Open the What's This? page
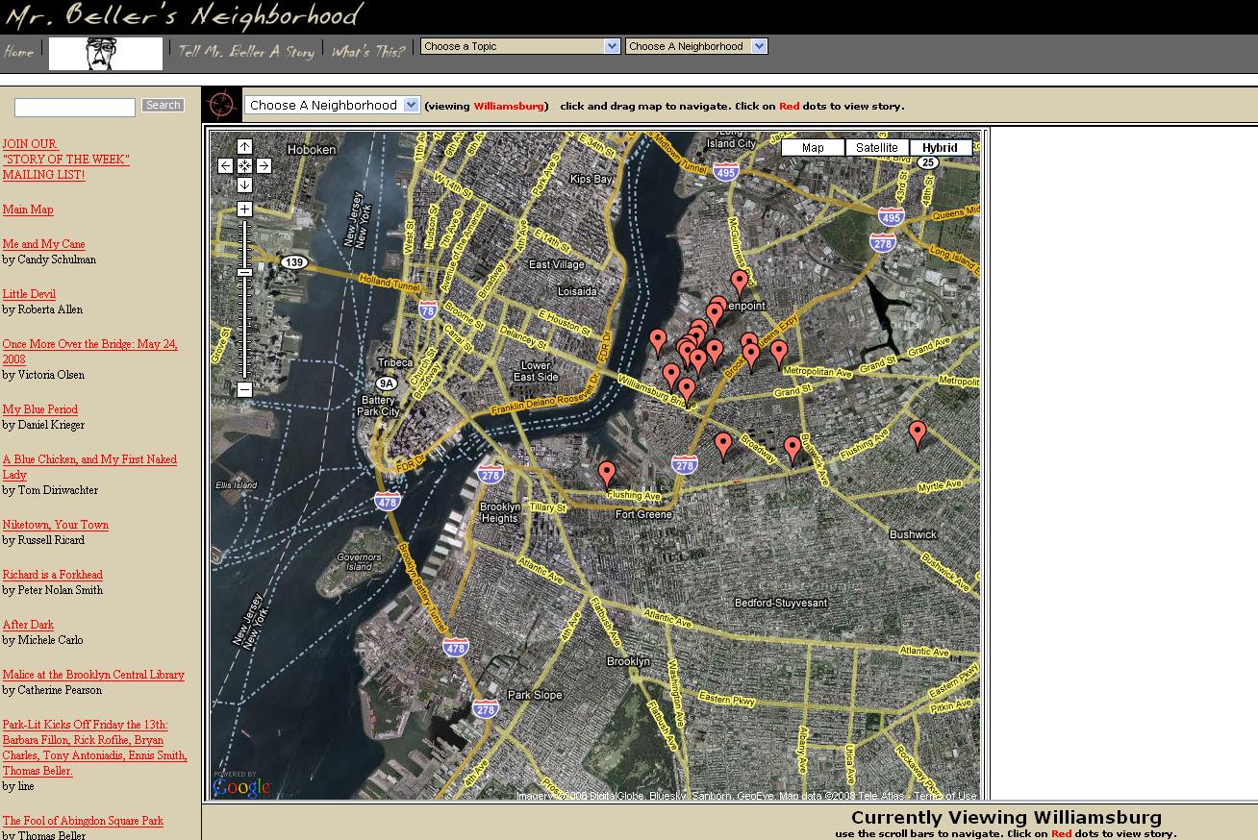The height and width of the screenshot is (840, 1258). click(x=368, y=52)
